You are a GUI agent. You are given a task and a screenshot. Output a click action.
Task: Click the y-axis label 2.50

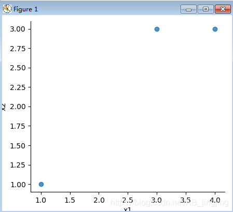(x=18, y=68)
